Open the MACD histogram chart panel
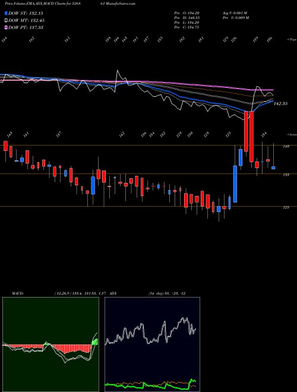This screenshot has height=392, width=297. [x=50, y=344]
